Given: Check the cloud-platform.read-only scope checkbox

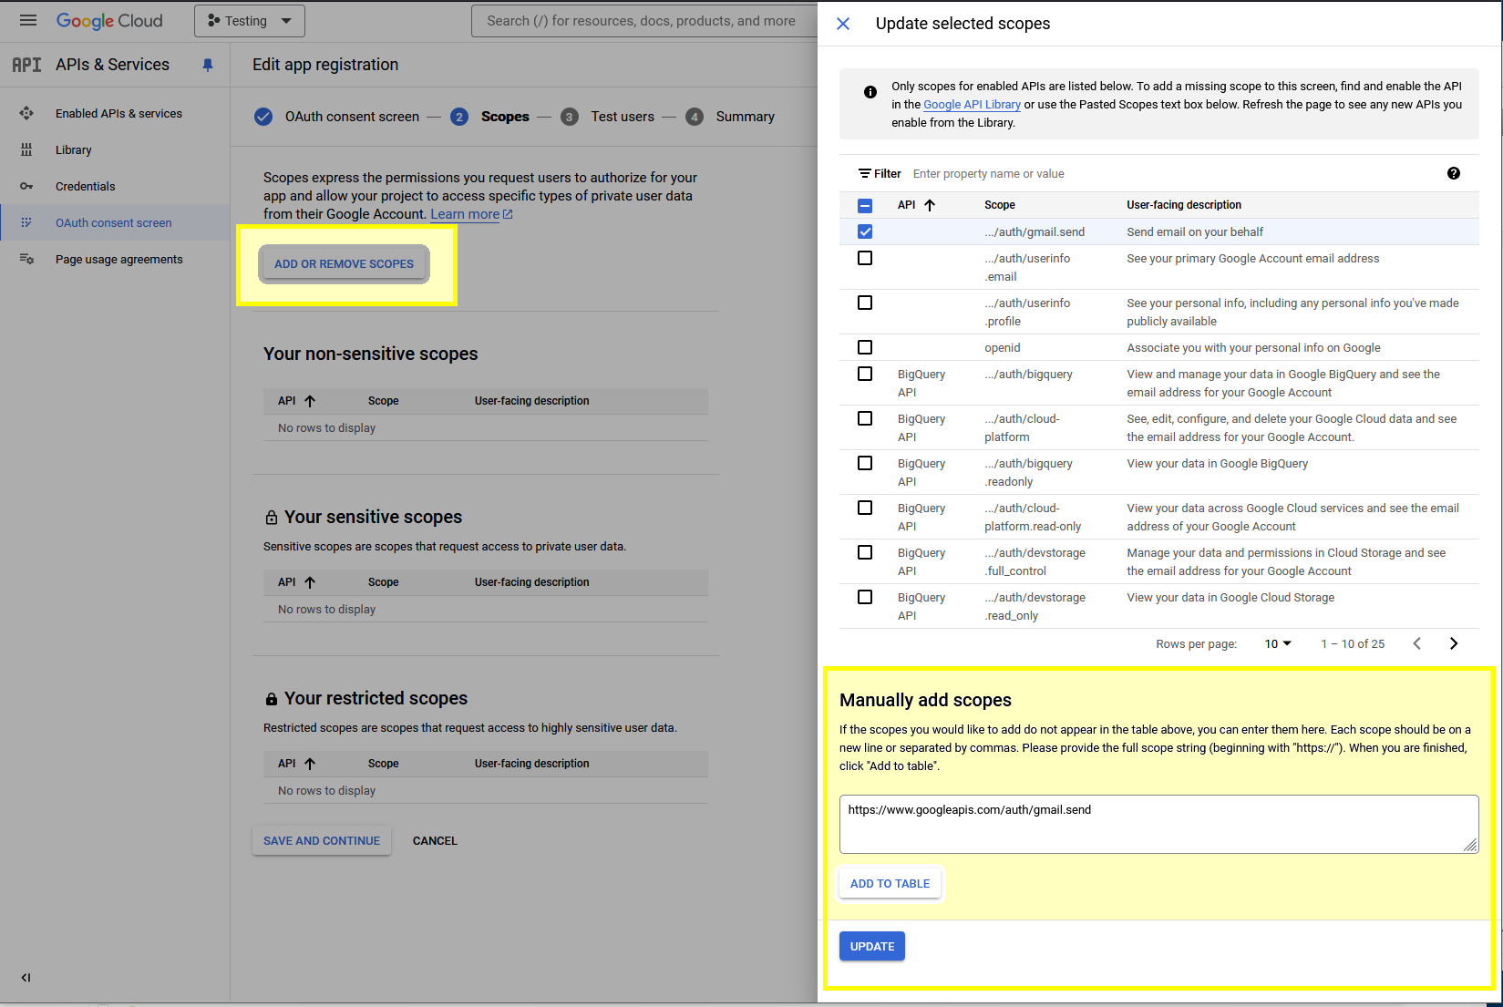Looking at the screenshot, I should [865, 508].
